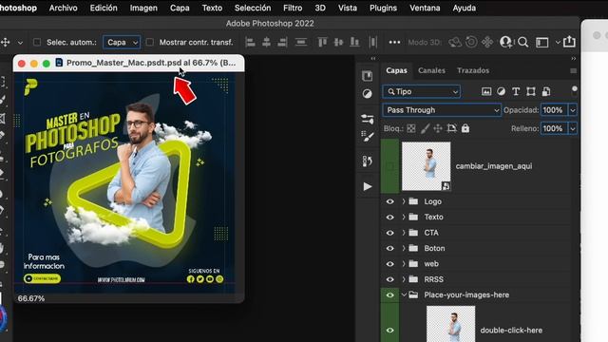Enable the Selec. autom. checkbox
The height and width of the screenshot is (342, 608).
click(37, 42)
